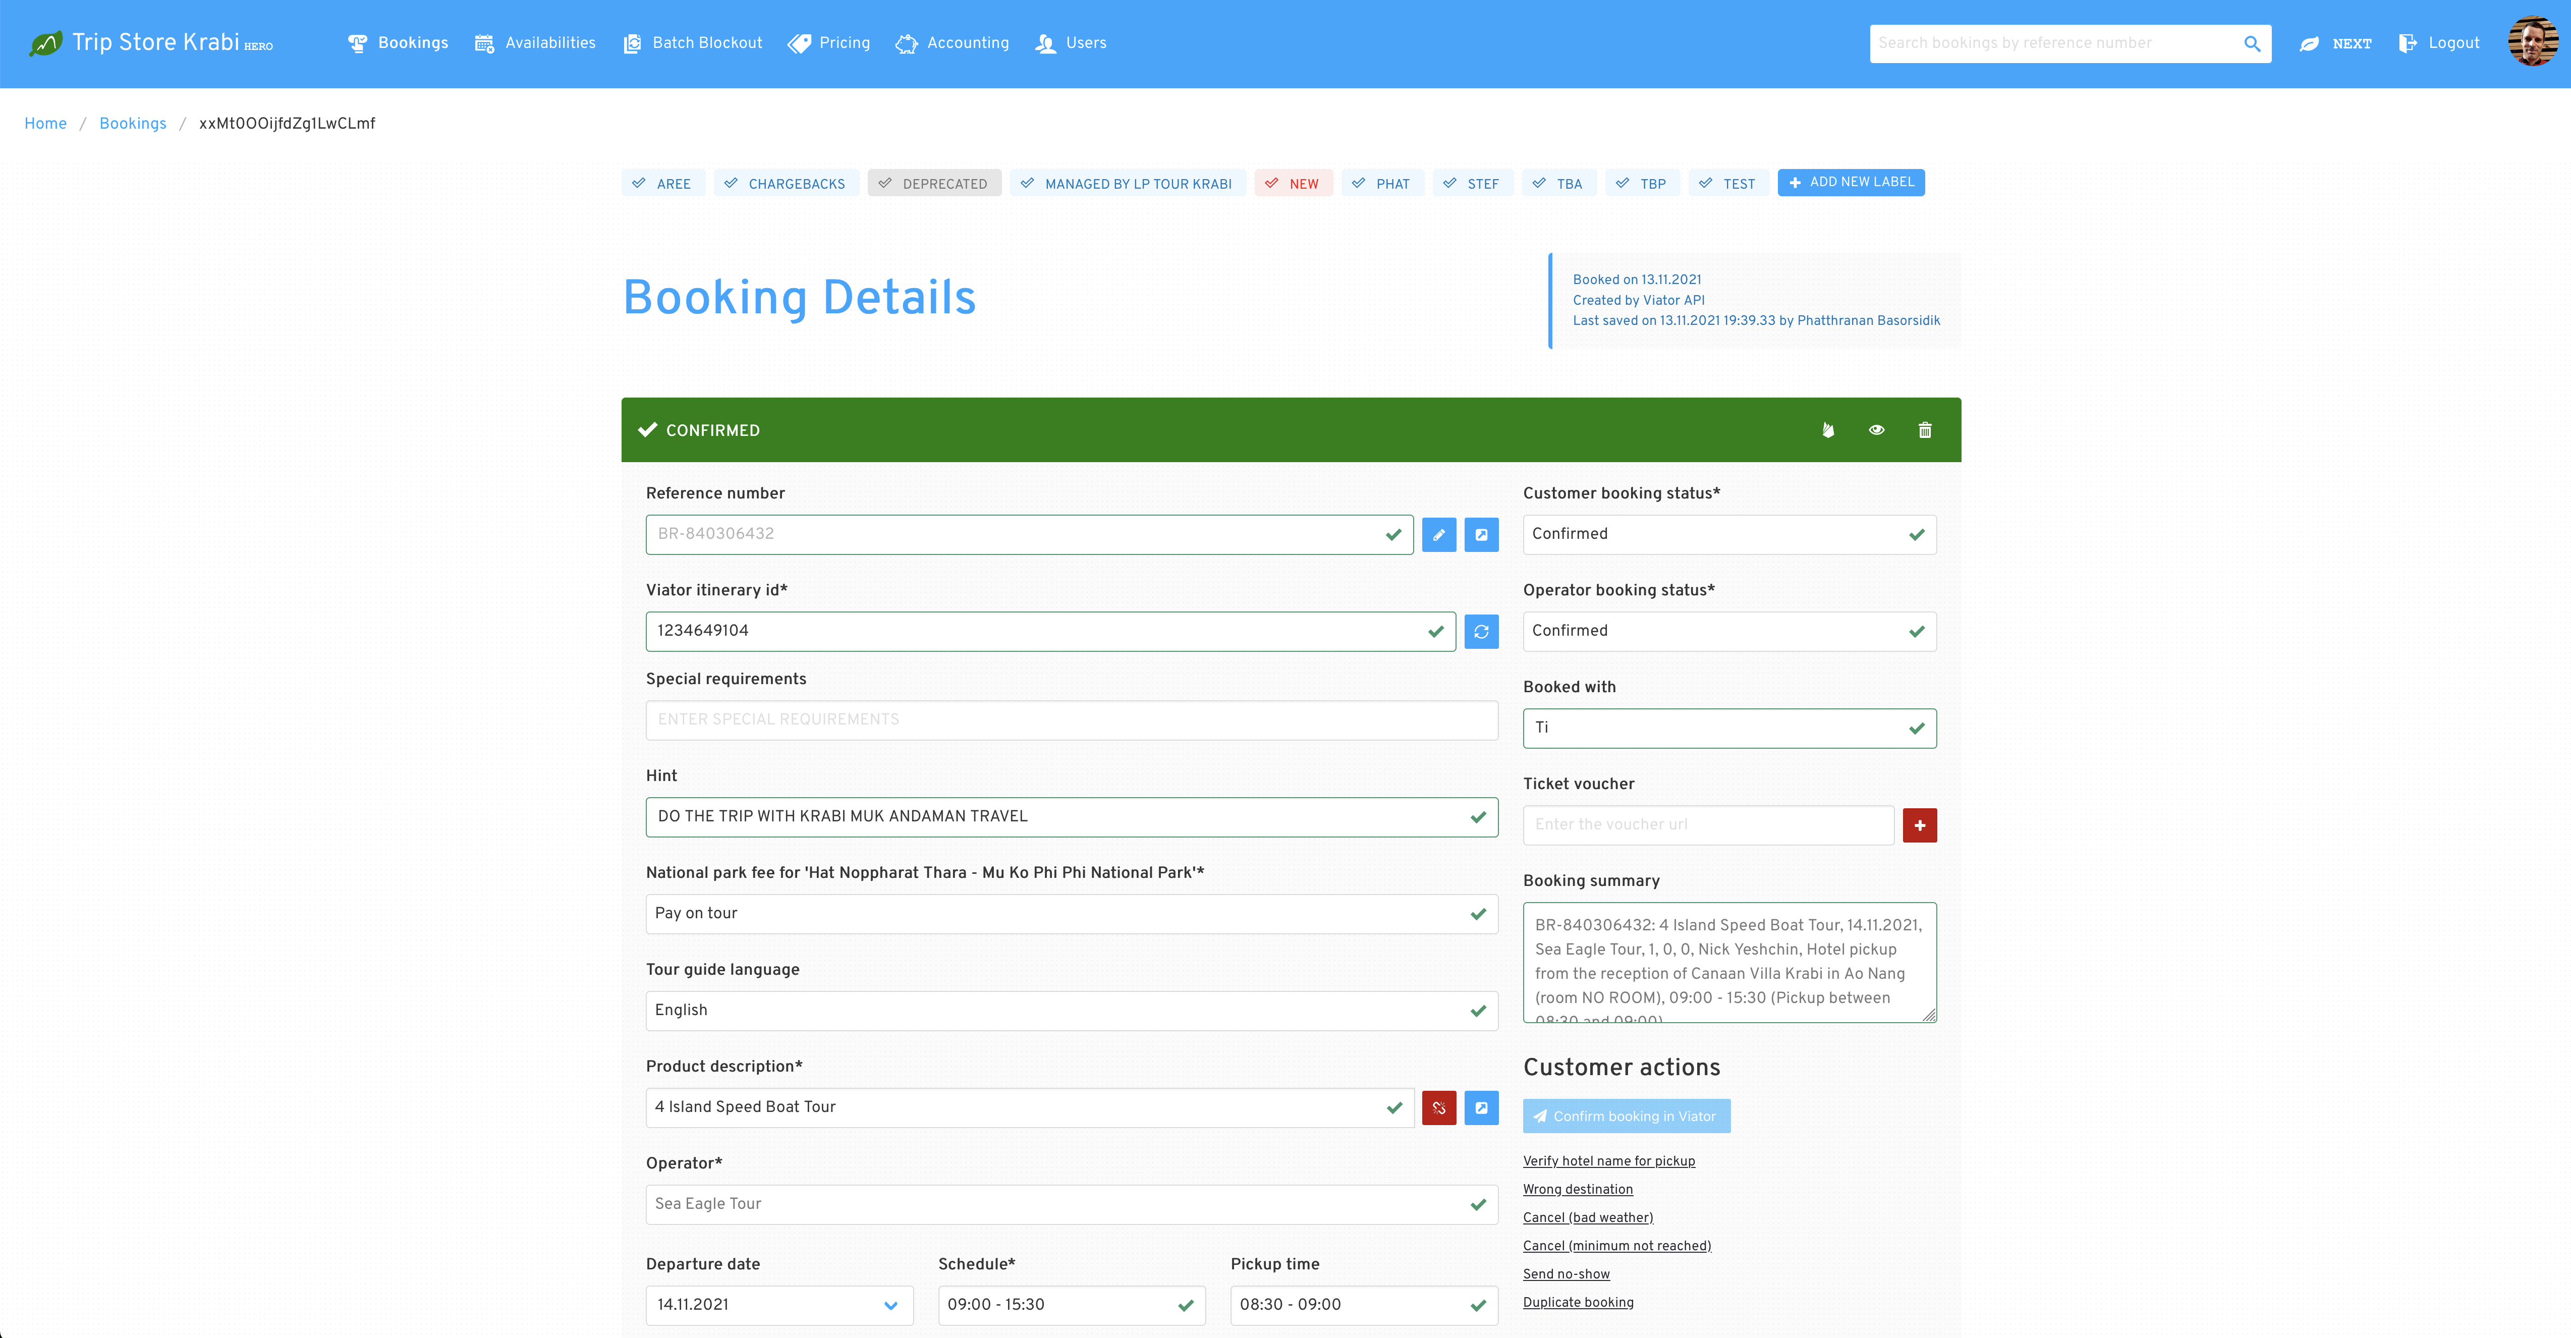Click the red plus icon next to Ticket voucher
Image resolution: width=2571 pixels, height=1338 pixels.
coord(1919,825)
